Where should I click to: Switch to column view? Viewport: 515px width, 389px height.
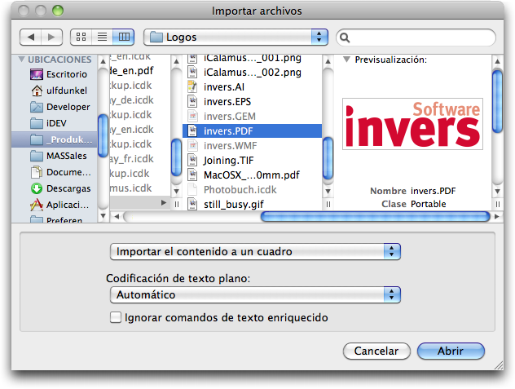tap(124, 37)
